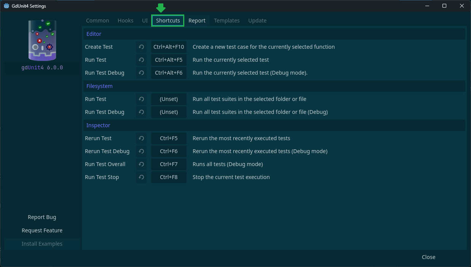Edit the Ctrl+Alt+F10 Create Test shortcut
471x267 pixels.
[x=169, y=47]
